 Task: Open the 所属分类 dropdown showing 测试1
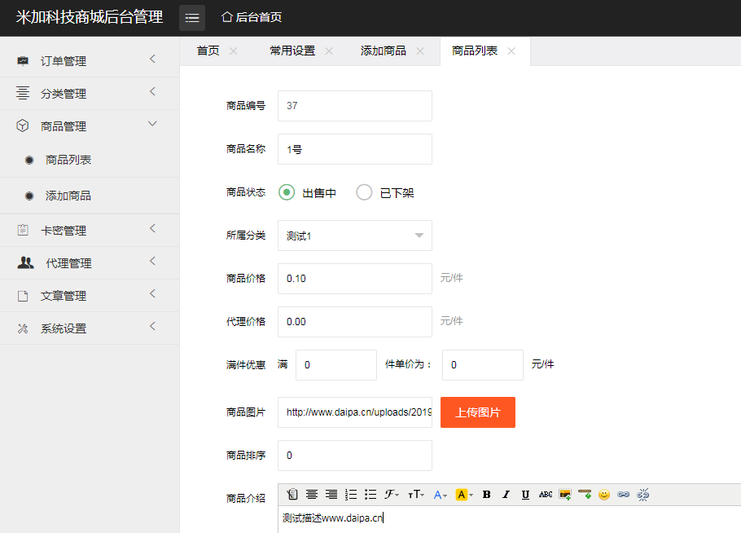pos(354,236)
